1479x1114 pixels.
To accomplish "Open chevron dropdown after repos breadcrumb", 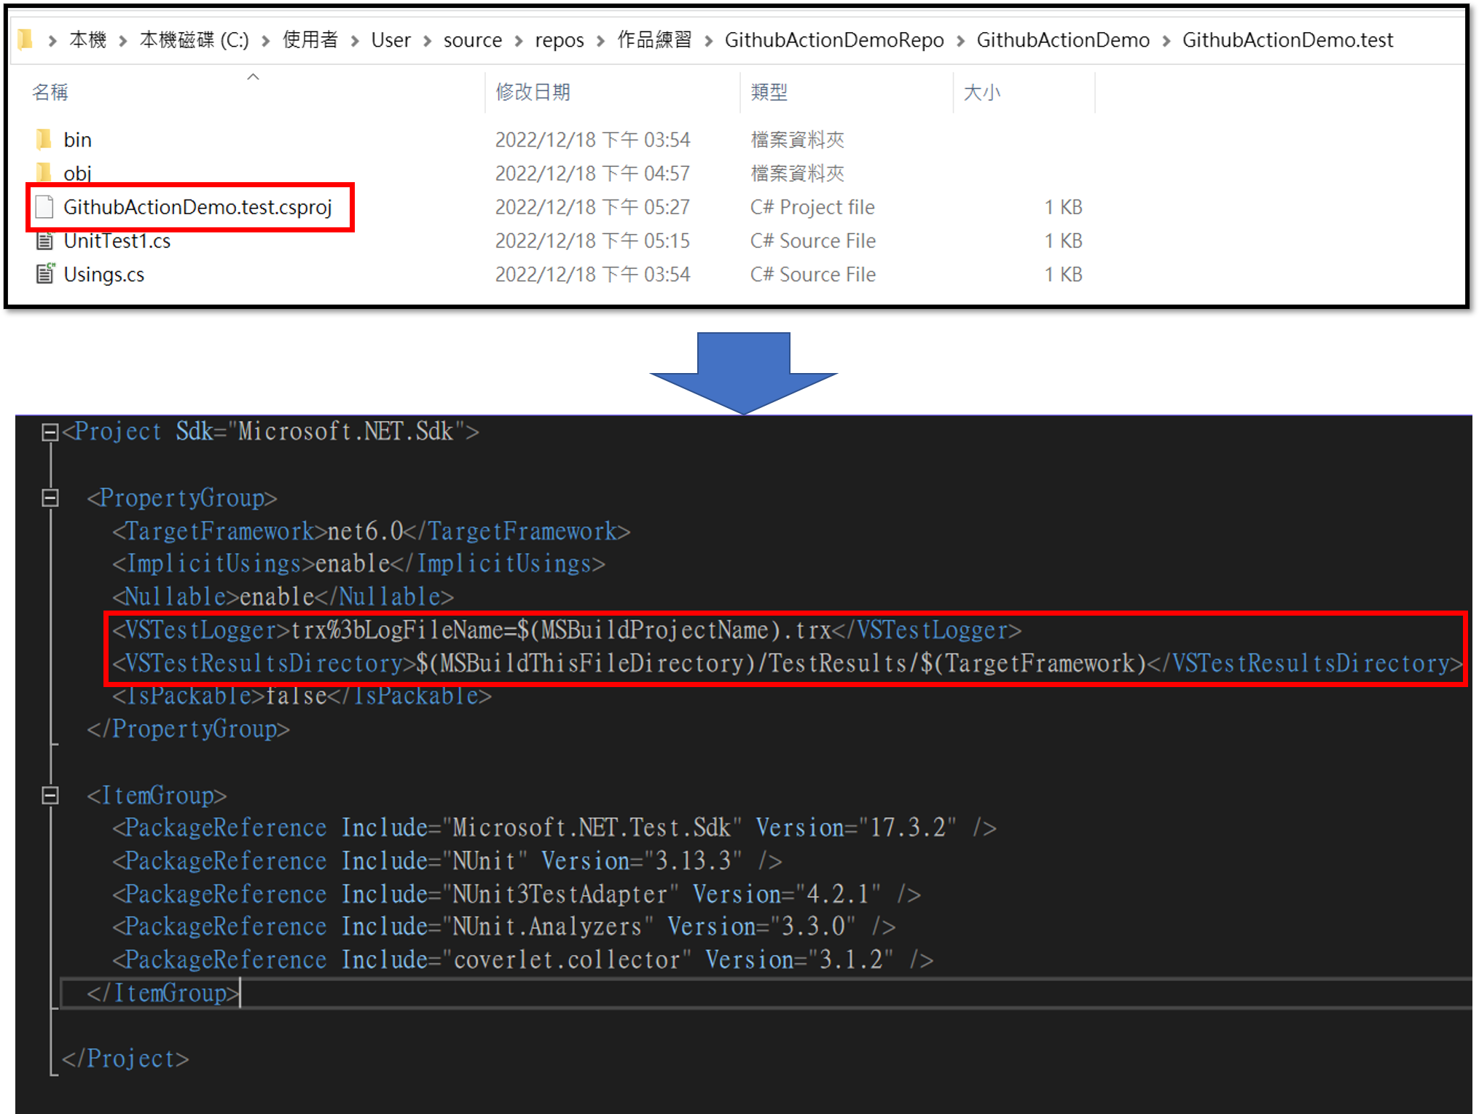I will (x=601, y=41).
